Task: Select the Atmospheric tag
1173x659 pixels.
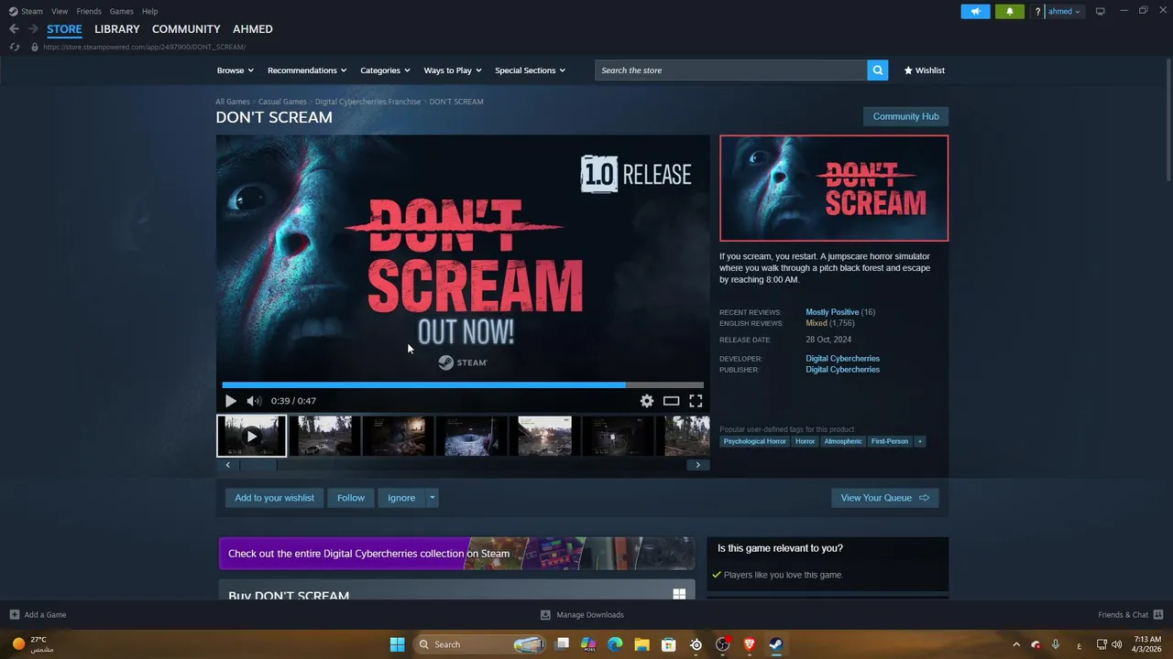Action: 843,441
